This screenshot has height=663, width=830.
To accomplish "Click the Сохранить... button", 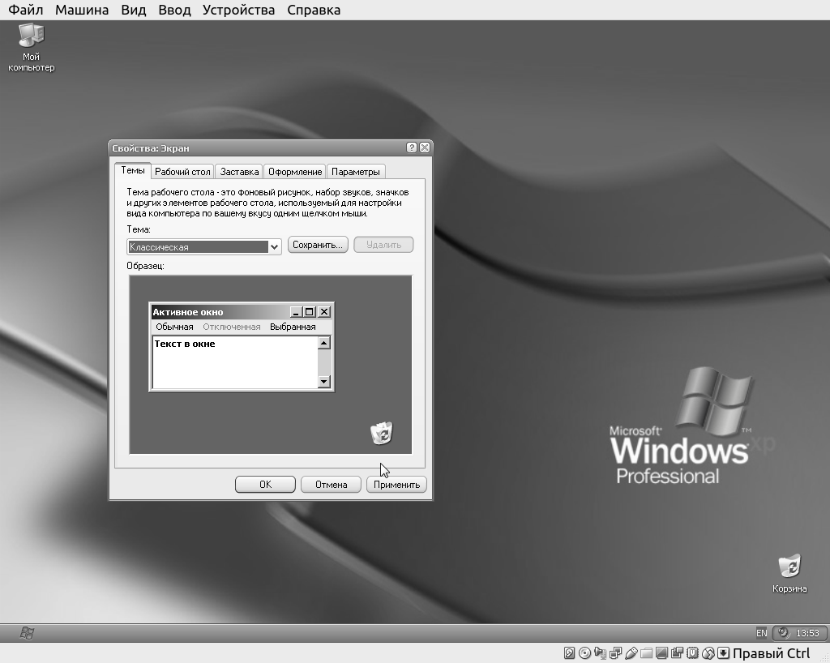I will [318, 245].
